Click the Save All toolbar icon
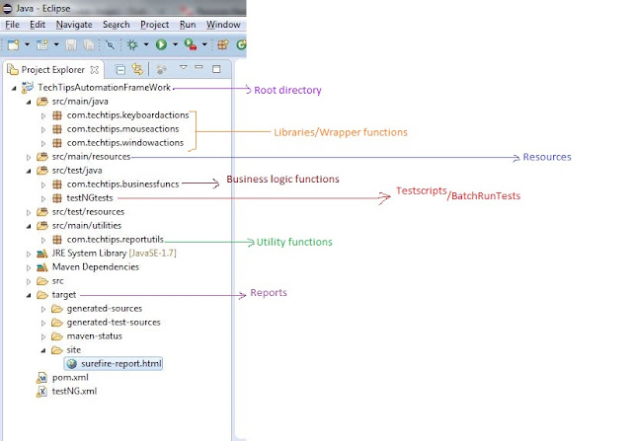 coord(88,44)
